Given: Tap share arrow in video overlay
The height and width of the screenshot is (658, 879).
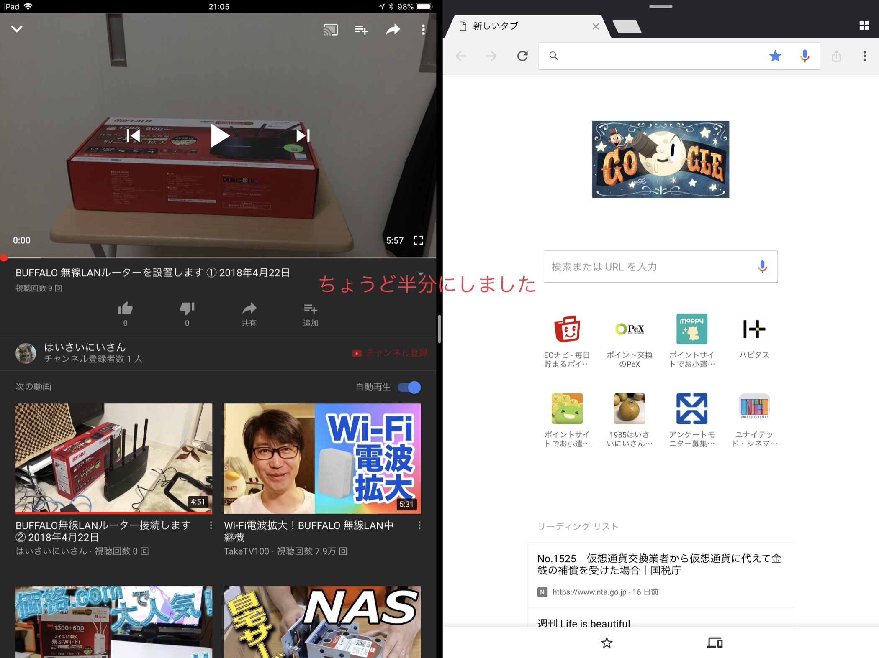Looking at the screenshot, I should click(393, 29).
